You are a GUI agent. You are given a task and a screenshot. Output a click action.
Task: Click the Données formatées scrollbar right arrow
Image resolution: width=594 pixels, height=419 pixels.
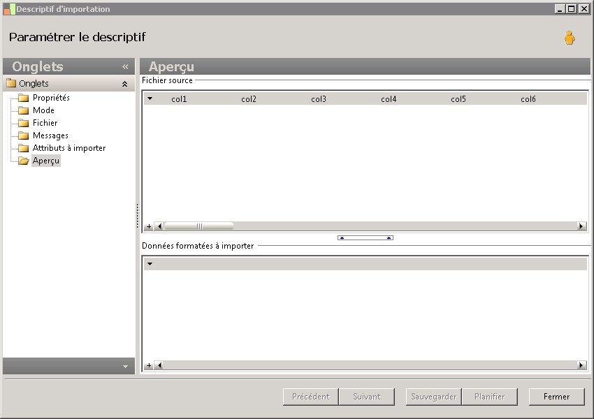[581, 365]
